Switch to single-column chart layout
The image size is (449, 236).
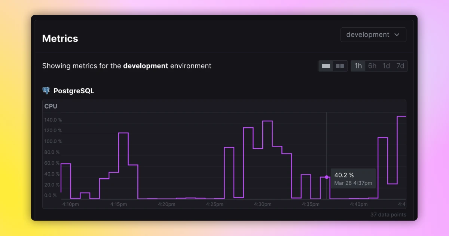326,66
